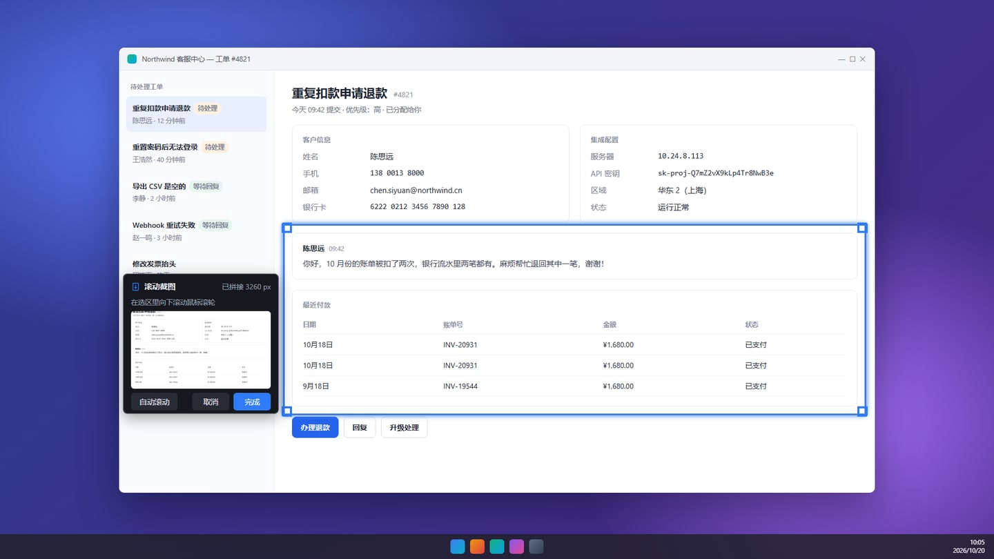This screenshot has width=994, height=559.
Task: Click the 9月18日 date cell
Action: click(x=318, y=386)
